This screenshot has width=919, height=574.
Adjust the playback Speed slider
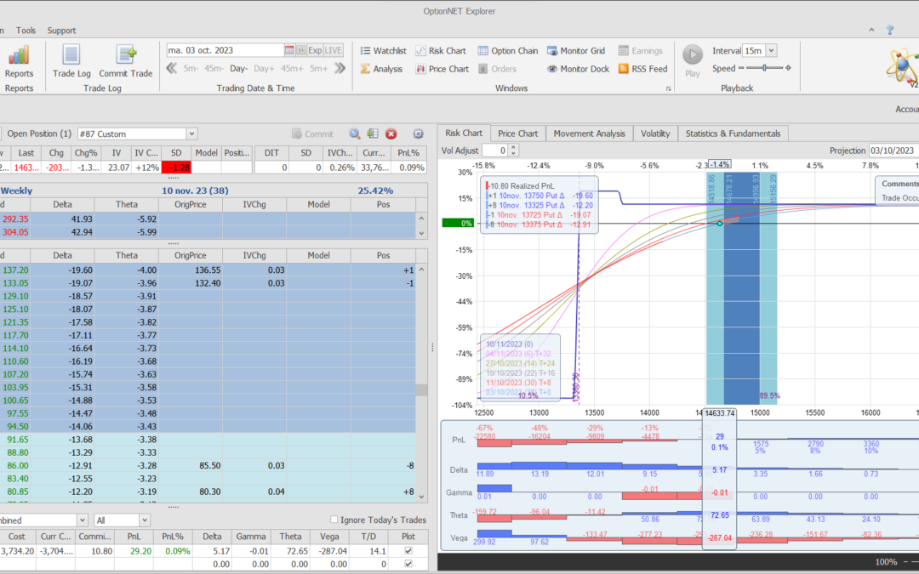pos(764,68)
